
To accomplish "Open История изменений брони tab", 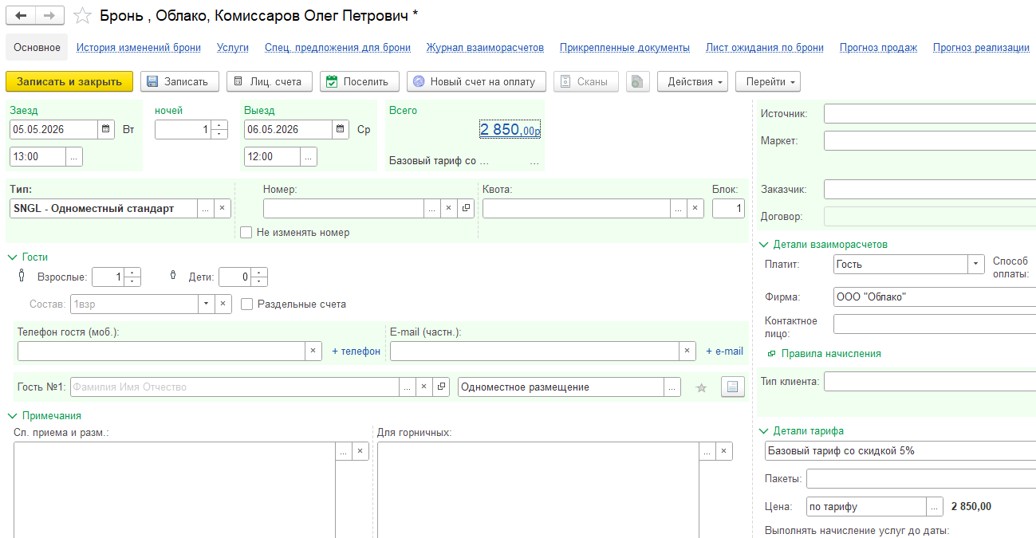I will tap(139, 47).
